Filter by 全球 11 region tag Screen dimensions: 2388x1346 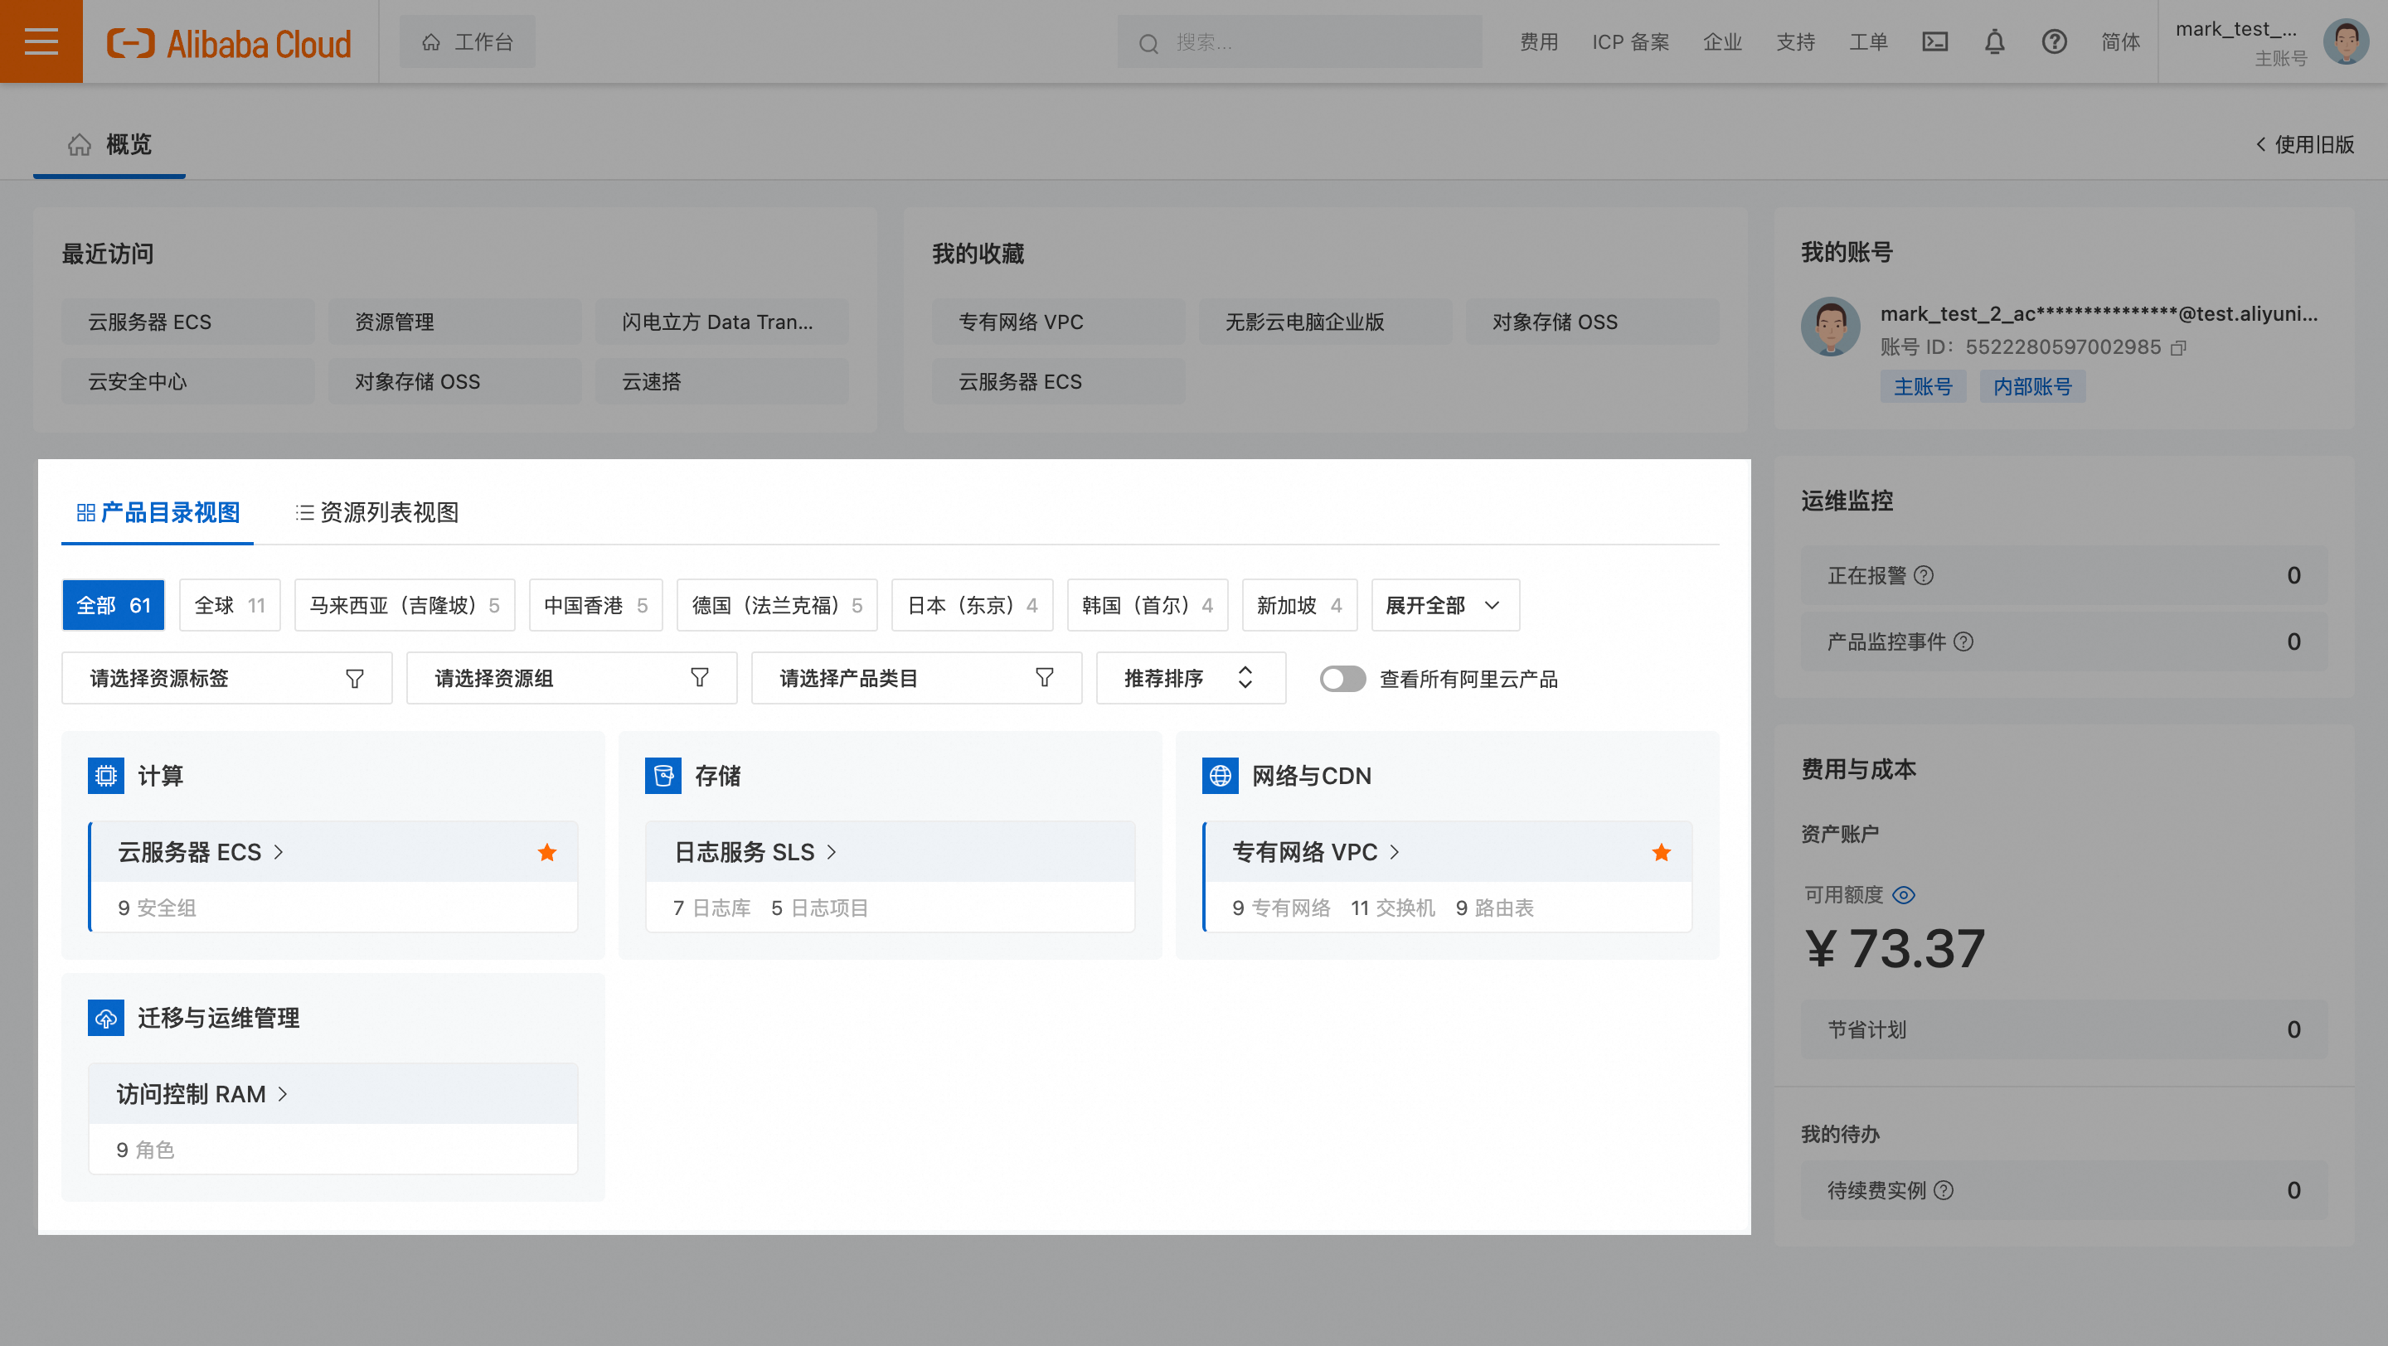[x=230, y=605]
